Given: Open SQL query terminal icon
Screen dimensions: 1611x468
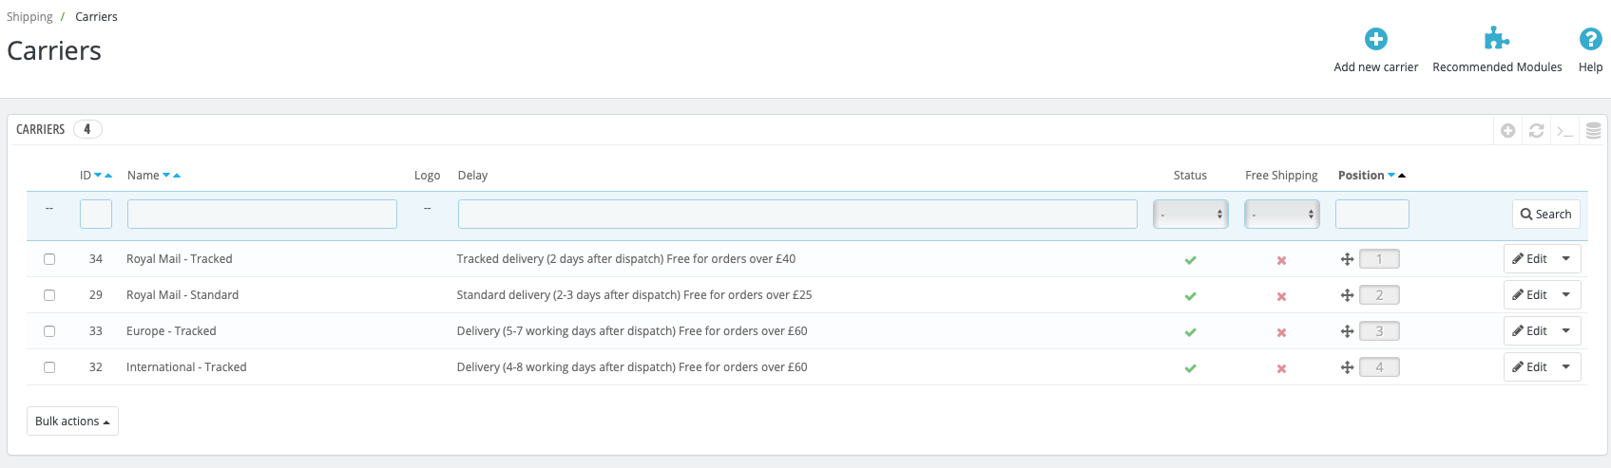Looking at the screenshot, I should coord(1564,131).
